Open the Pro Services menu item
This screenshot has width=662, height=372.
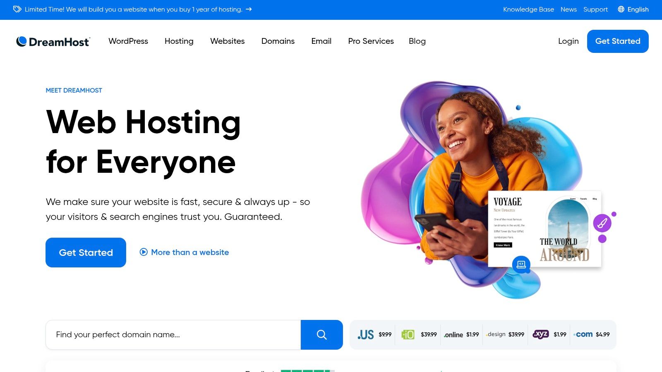(371, 41)
